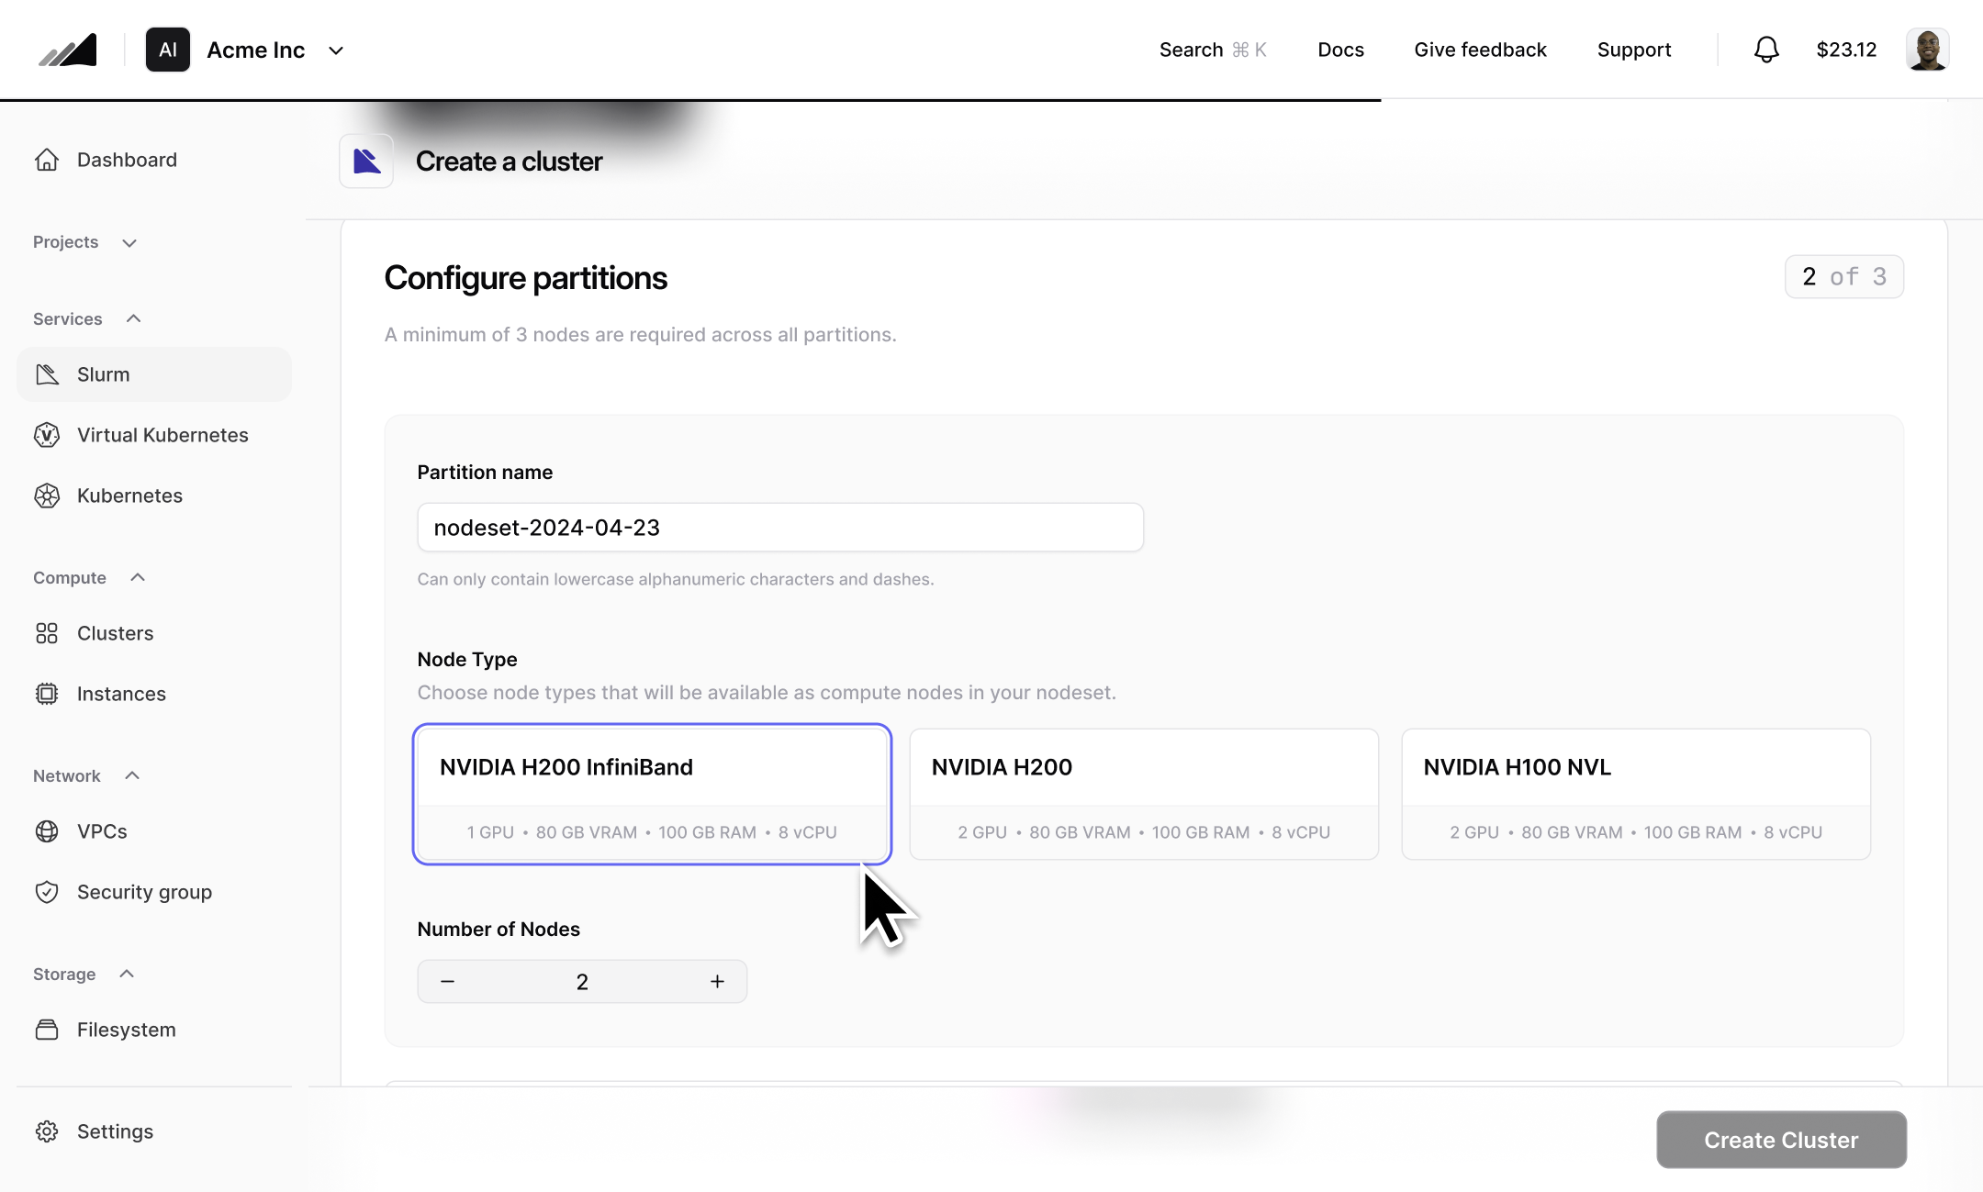Screen dimensions: 1983x1192
Task: Click the Security group shield icon
Action: pyautogui.click(x=47, y=892)
